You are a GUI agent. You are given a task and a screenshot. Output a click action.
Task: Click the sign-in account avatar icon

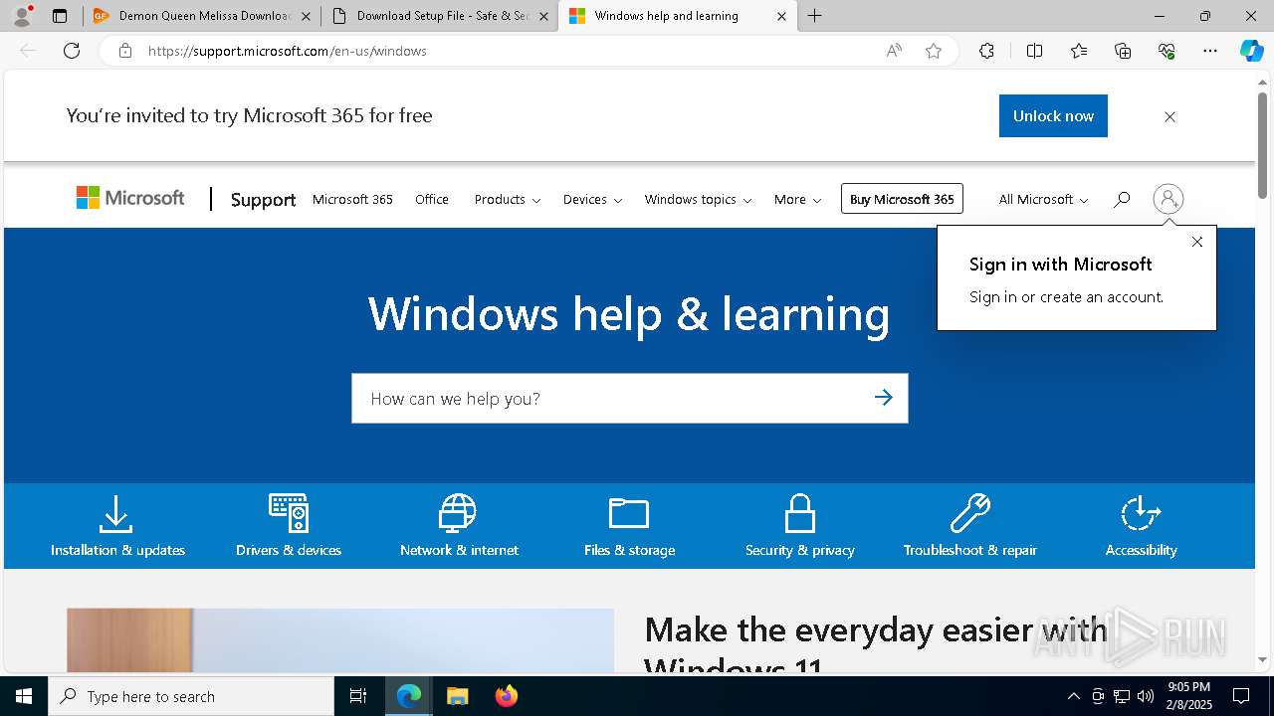point(1168,199)
